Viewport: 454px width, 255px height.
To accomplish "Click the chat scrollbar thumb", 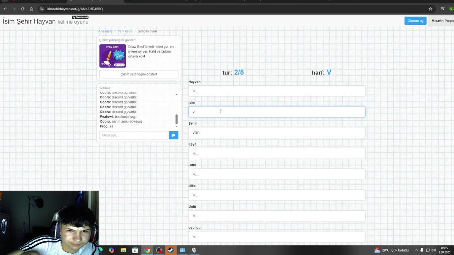I will (176, 119).
